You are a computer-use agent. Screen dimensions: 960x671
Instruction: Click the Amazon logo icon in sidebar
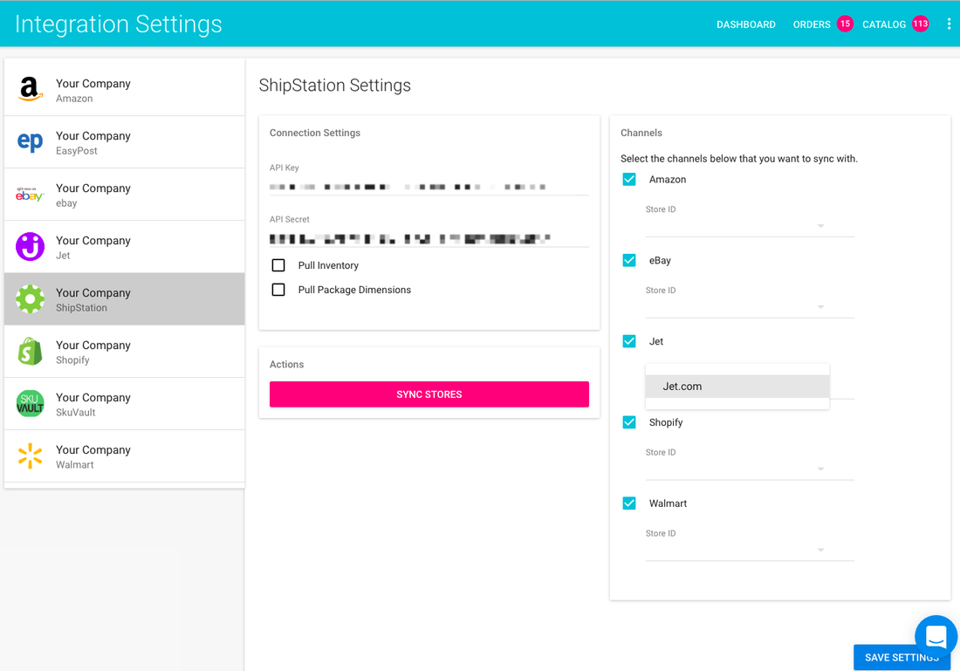(x=30, y=89)
